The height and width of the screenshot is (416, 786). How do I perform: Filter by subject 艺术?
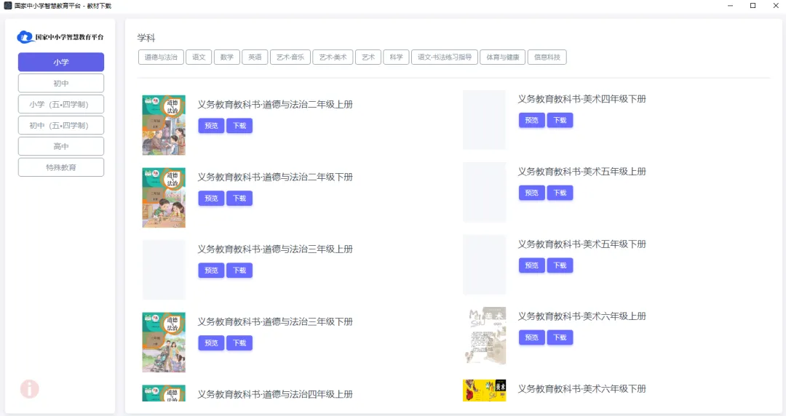[368, 57]
